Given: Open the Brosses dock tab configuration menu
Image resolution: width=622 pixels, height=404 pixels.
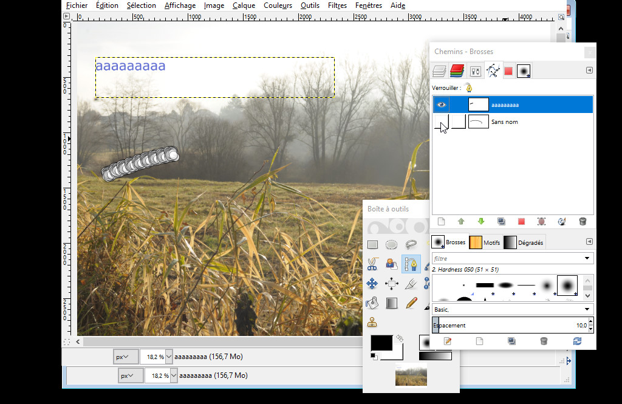Looking at the screenshot, I should tap(589, 242).
